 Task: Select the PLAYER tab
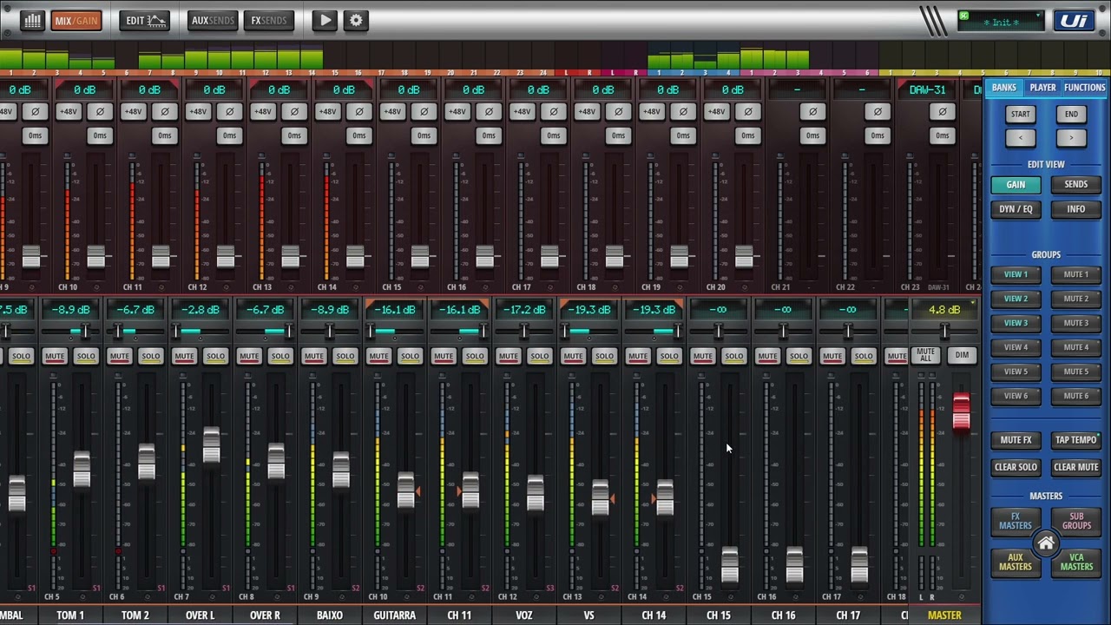click(1042, 88)
